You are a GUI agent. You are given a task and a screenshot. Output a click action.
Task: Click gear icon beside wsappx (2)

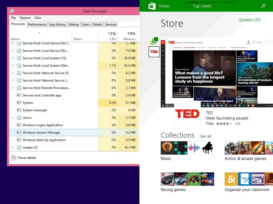(19, 147)
